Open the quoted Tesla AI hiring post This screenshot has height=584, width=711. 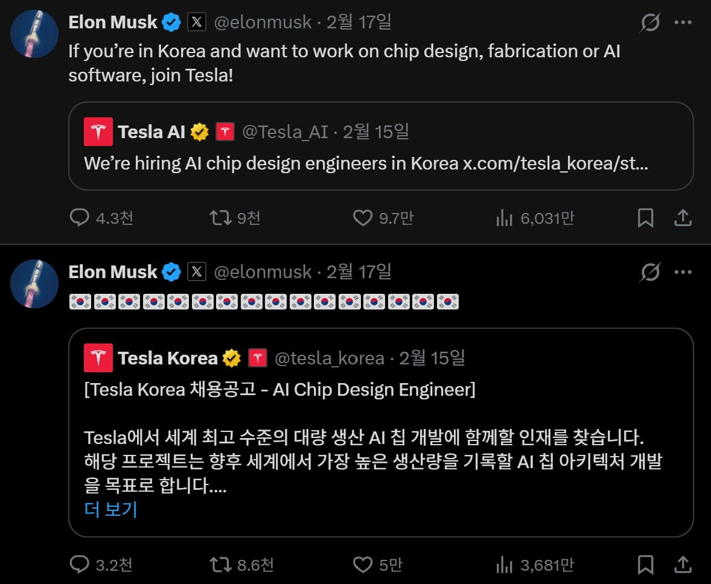pos(380,163)
